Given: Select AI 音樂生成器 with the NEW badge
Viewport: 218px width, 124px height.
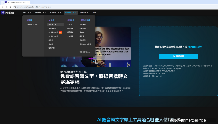Looking at the screenshot, I should click(x=54, y=32).
